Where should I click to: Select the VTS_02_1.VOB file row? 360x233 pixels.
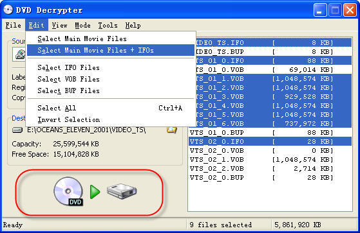coord(270,160)
